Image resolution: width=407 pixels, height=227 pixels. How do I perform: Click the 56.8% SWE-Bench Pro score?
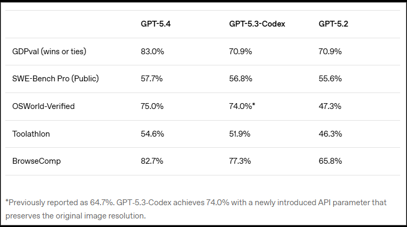point(240,79)
